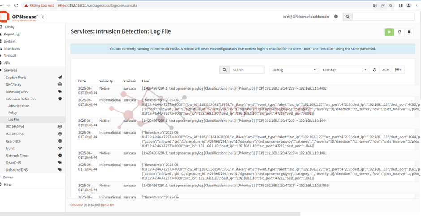The image size is (421, 216).
Task: Click the service status indicator dot
Action: (335, 17)
